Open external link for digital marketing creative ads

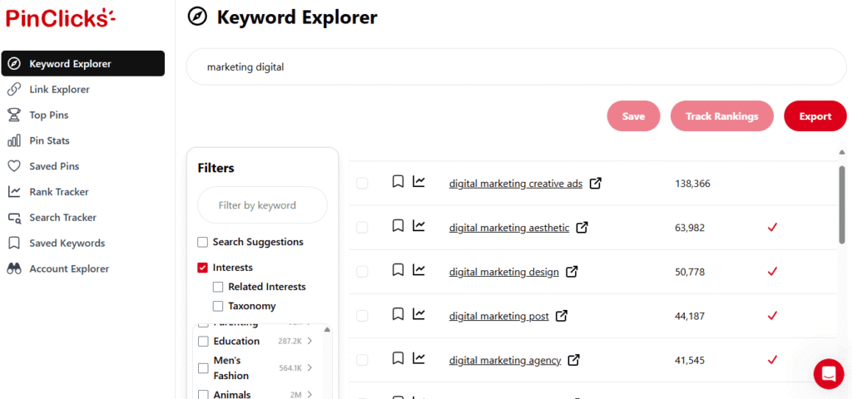click(x=595, y=184)
